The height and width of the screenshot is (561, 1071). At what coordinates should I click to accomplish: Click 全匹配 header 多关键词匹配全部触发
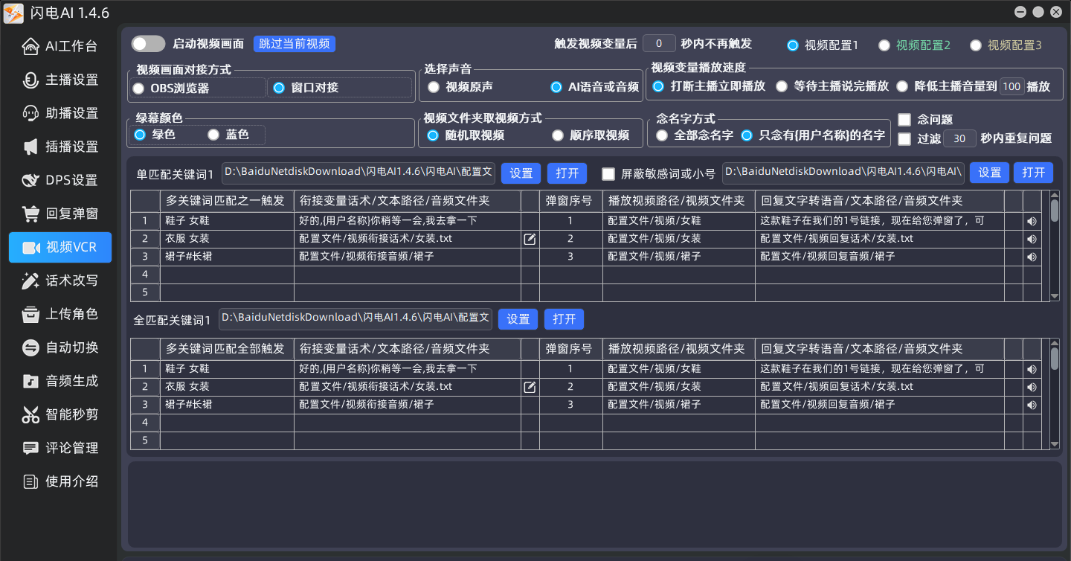[x=227, y=349]
